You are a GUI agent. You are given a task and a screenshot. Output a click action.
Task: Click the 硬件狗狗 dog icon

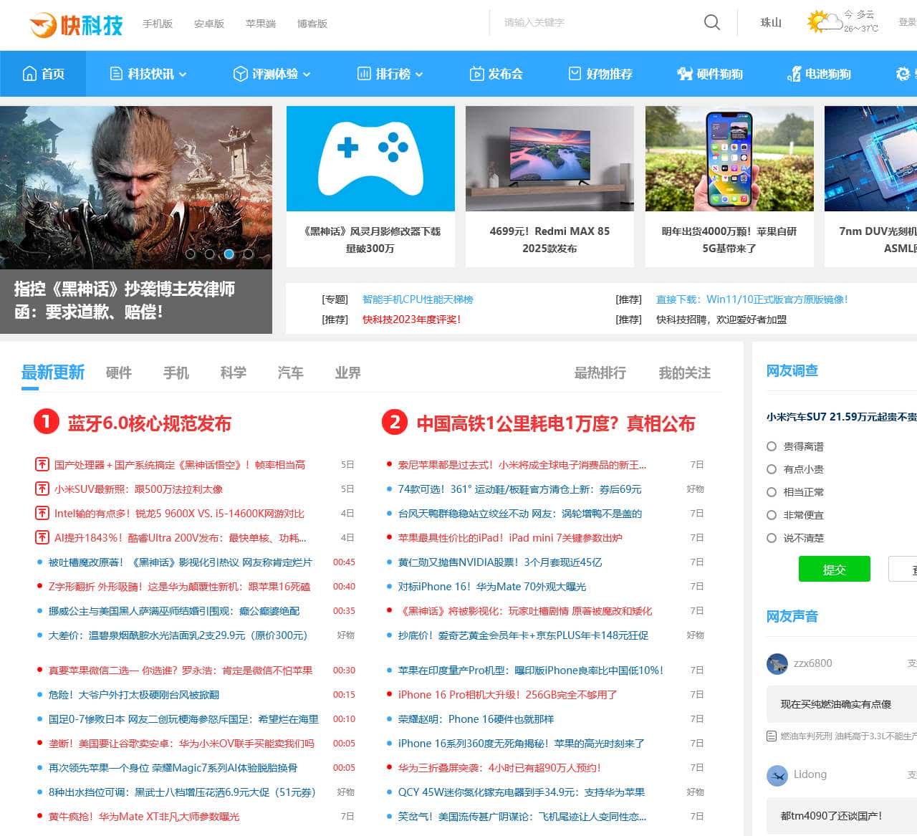coord(685,74)
